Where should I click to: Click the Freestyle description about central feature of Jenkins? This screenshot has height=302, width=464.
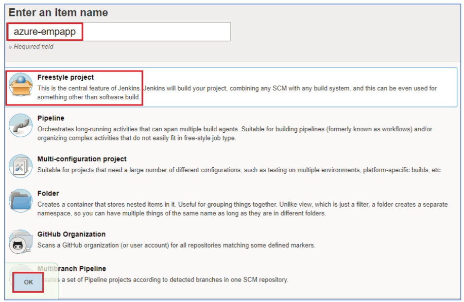[237, 93]
